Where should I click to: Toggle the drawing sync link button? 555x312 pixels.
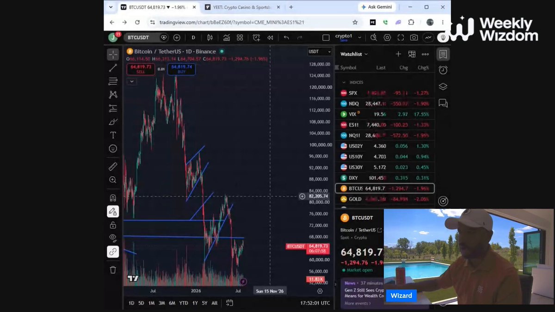[113, 251]
